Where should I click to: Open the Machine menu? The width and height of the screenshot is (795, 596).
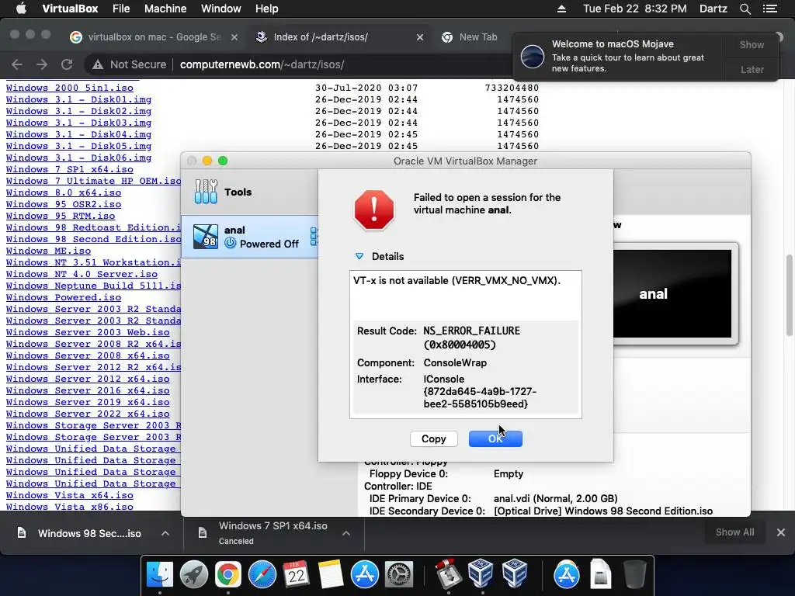[x=165, y=9]
